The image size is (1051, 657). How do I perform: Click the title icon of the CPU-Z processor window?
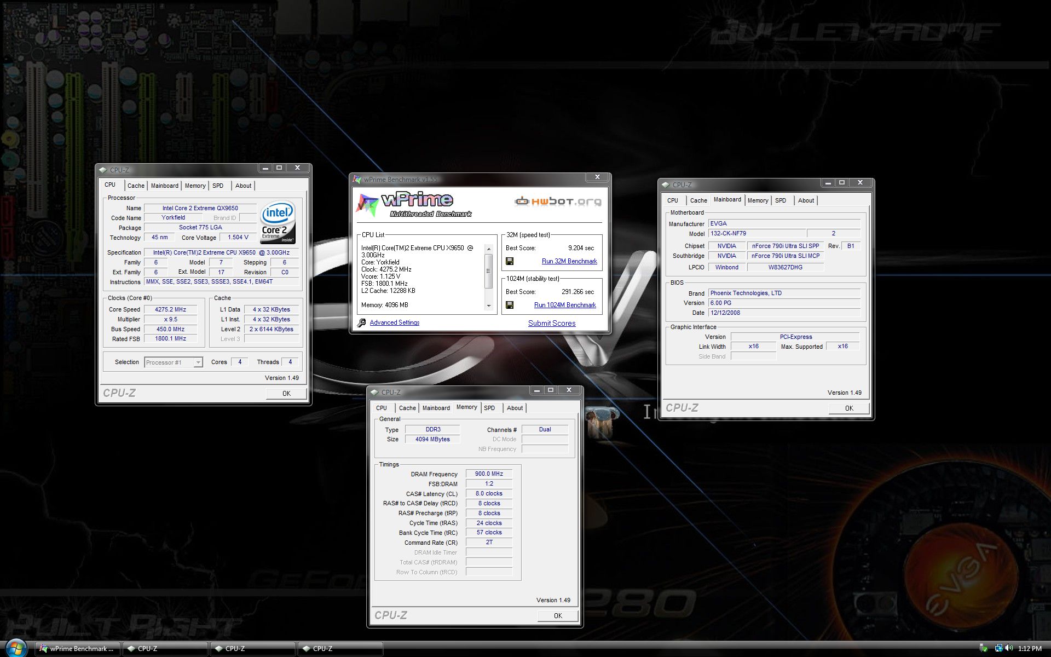click(103, 170)
